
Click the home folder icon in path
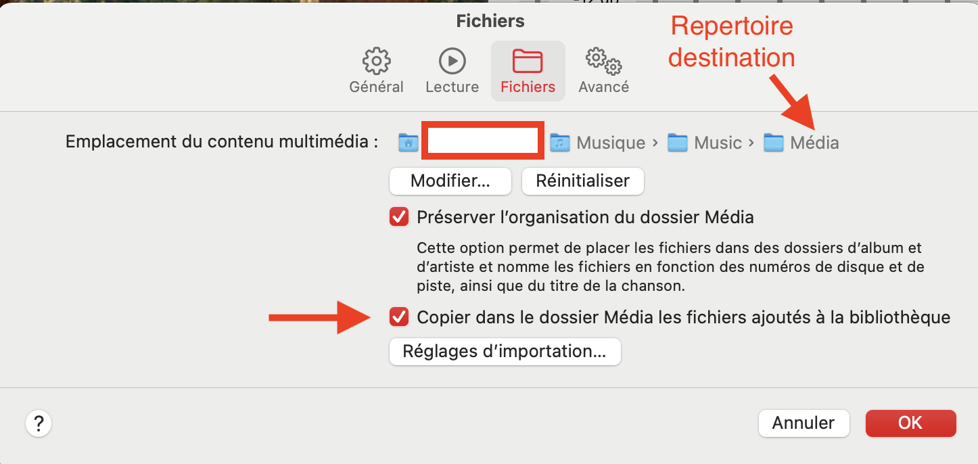408,142
